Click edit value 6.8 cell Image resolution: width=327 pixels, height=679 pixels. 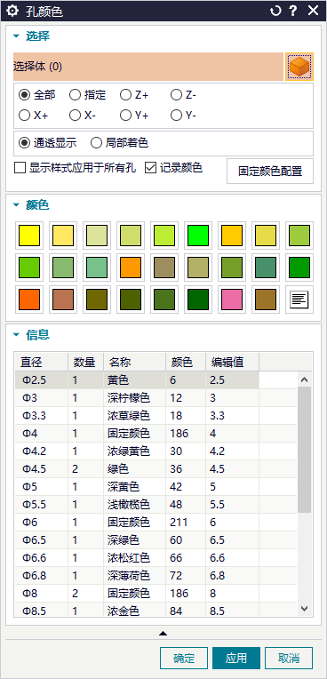[232, 576]
